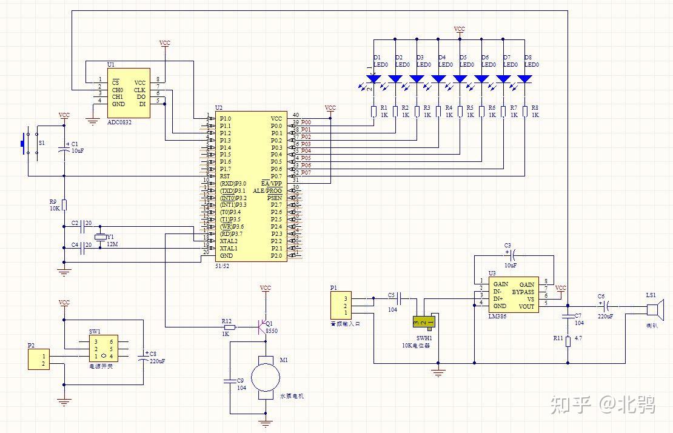
Task: Click the S1 push-button switch symbol
Action: tap(29, 144)
